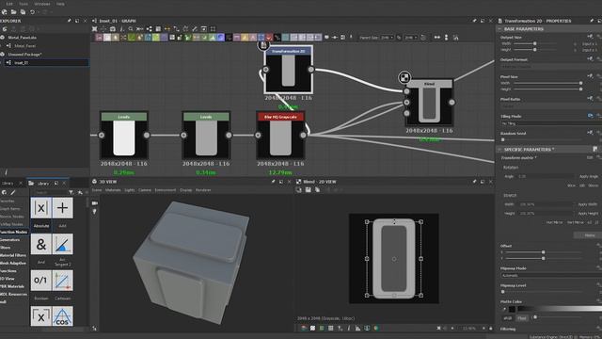Select the Blur HQ Grayscale node
This screenshot has height=339, width=602.
pos(280,136)
